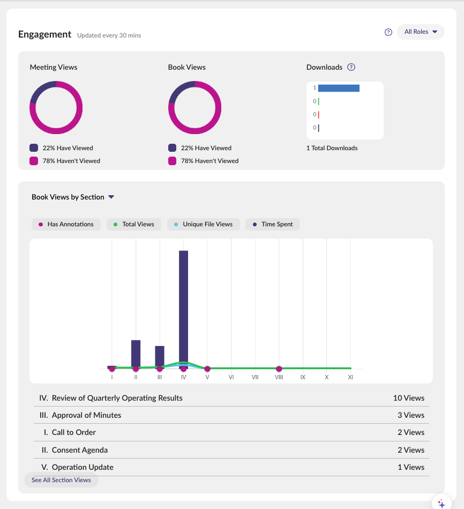The height and width of the screenshot is (509, 464).
Task: Click See All Section Views button
Action: (x=61, y=480)
